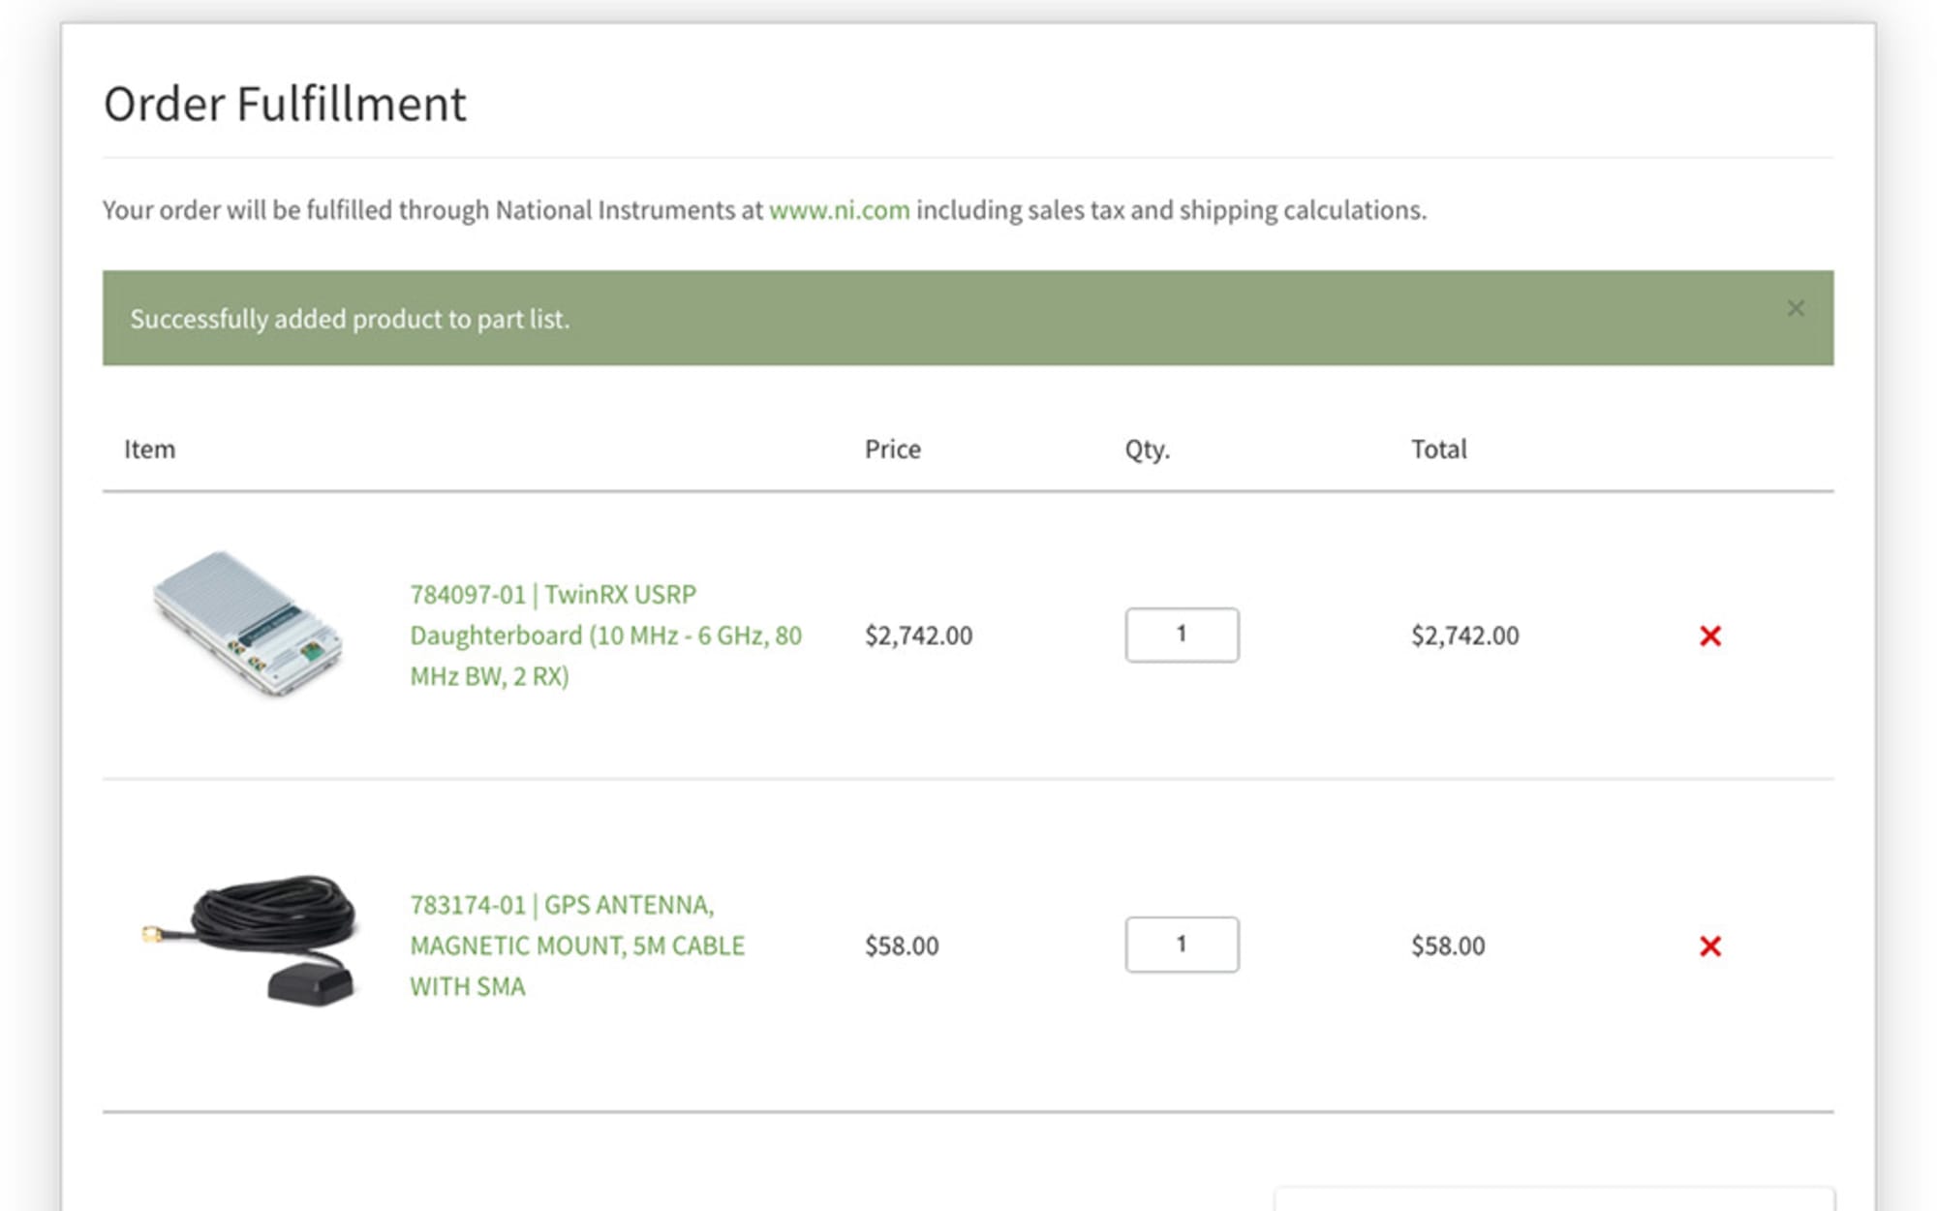This screenshot has height=1211, width=1937.
Task: Focus the GPS Antenna quantity input field
Action: 1182,945
